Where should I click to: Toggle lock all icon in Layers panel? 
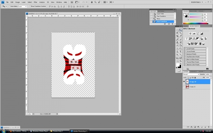pyautogui.click(x=195, y=77)
